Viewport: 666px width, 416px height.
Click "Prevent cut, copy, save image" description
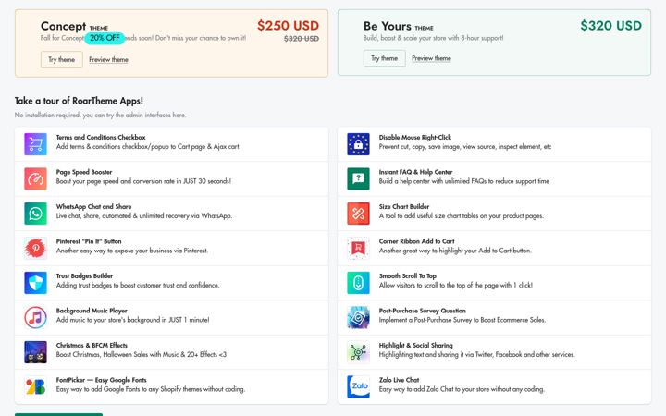465,146
